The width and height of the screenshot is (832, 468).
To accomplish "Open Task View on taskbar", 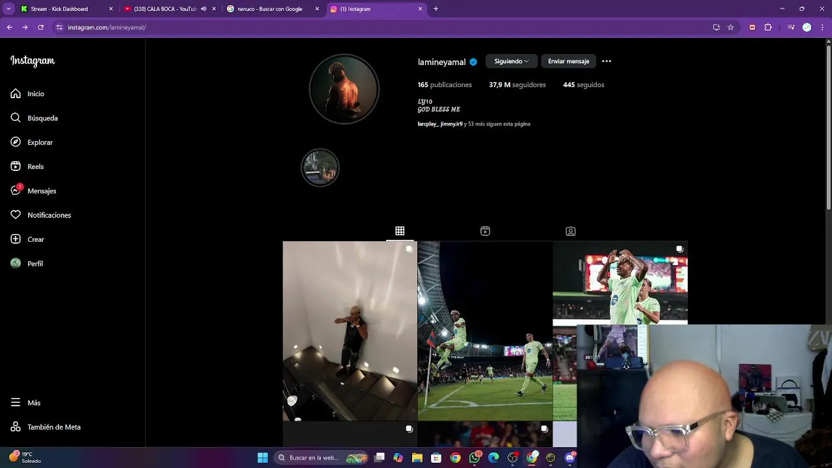I will 380,458.
